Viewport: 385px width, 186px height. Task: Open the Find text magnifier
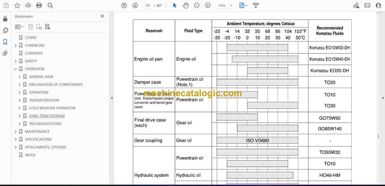click(50, 6)
